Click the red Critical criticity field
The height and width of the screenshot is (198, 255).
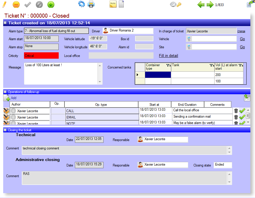point(41,55)
